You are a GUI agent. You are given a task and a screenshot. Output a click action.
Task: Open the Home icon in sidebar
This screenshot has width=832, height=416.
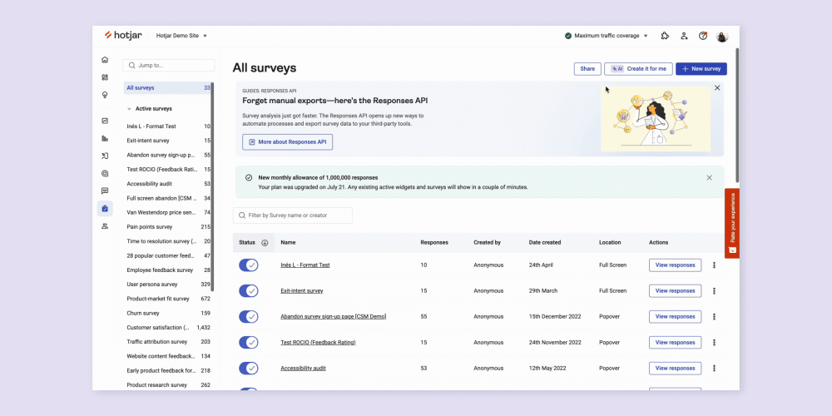click(105, 59)
